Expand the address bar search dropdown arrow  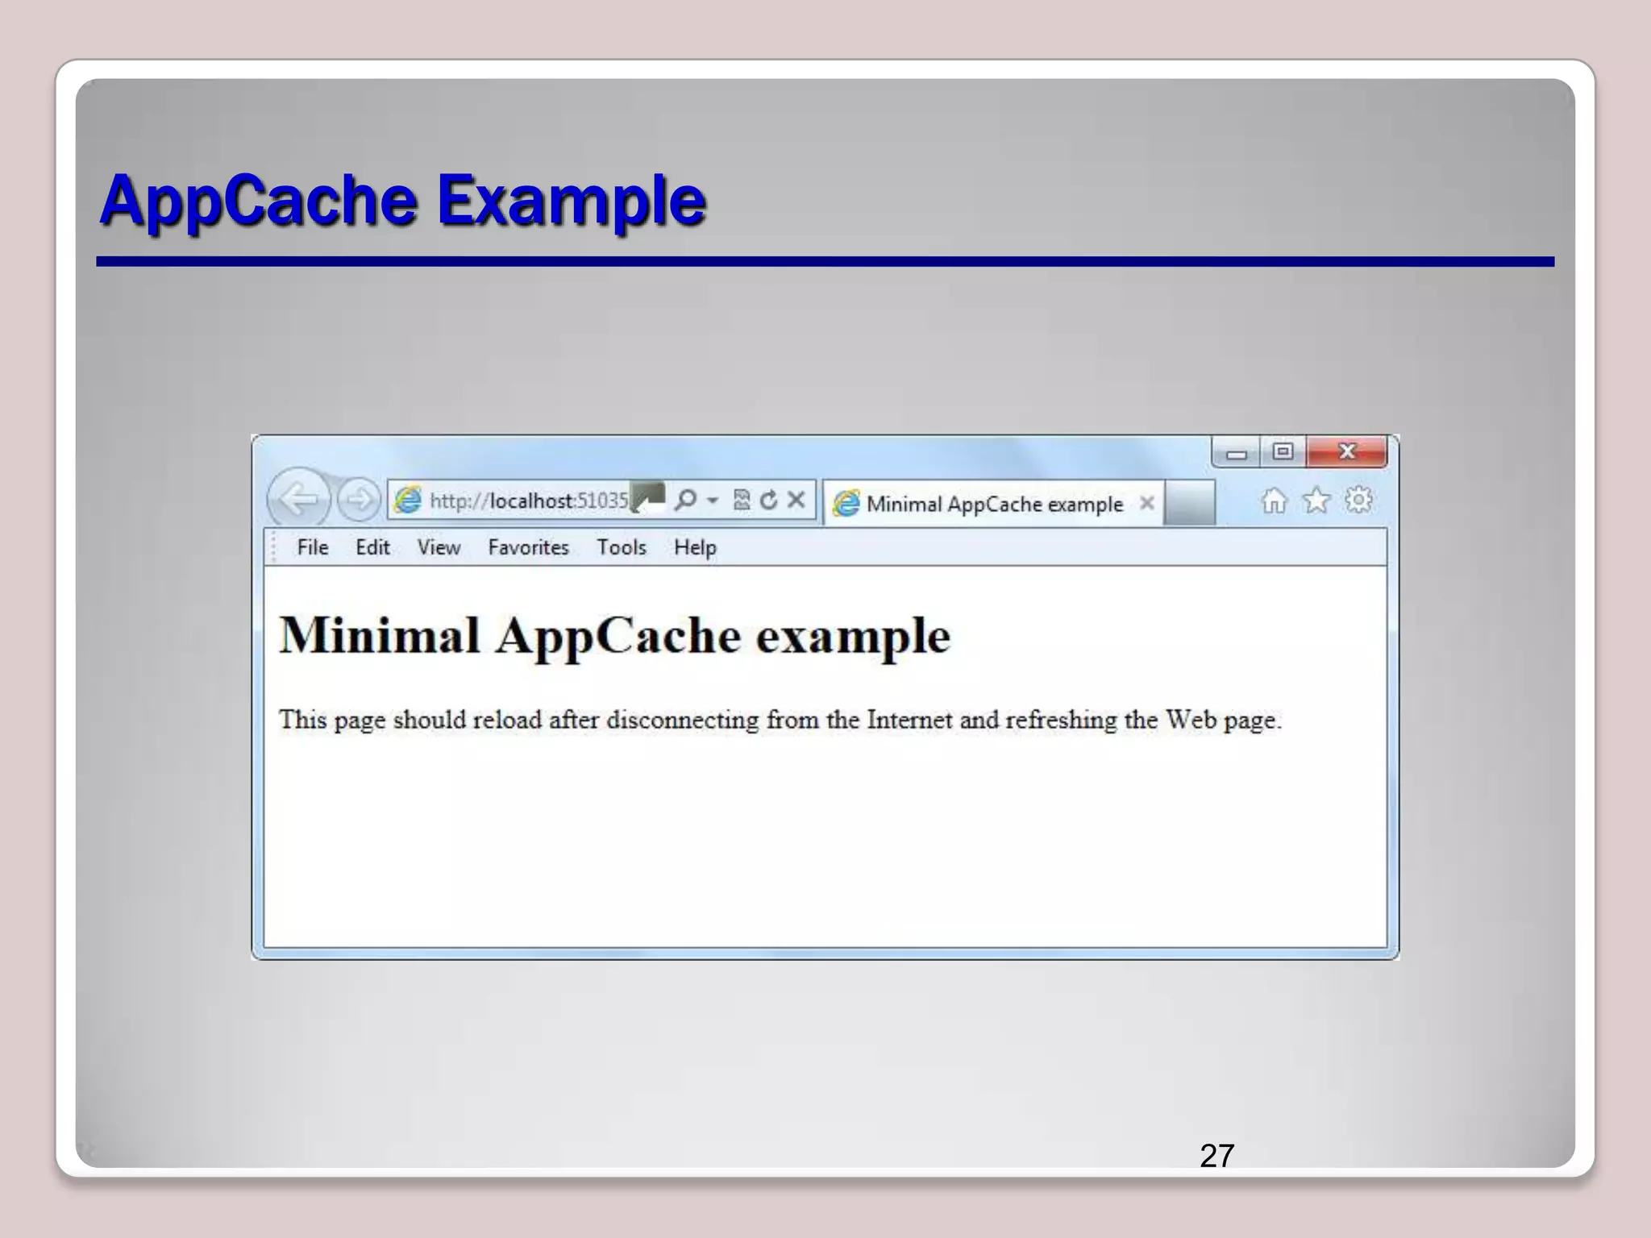(x=712, y=501)
